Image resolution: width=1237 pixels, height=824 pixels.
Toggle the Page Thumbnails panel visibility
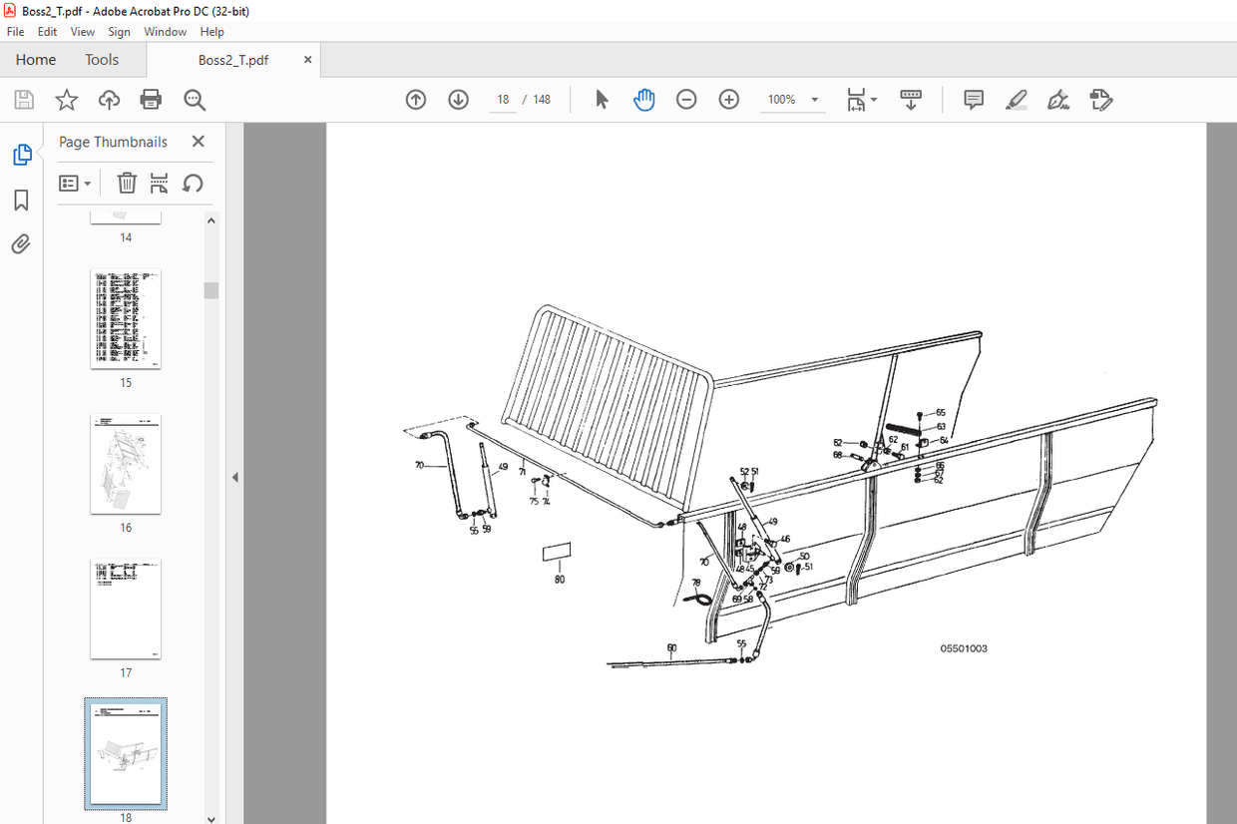(x=22, y=155)
